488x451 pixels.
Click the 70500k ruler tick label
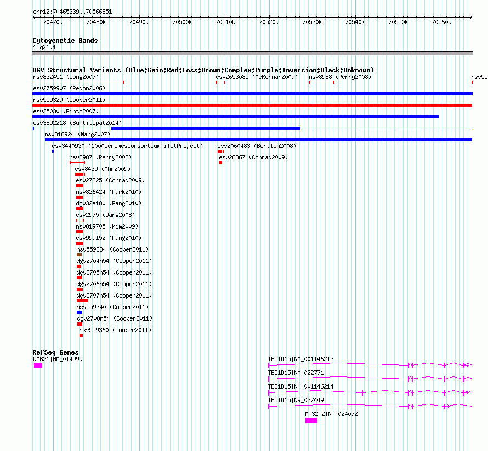click(x=182, y=22)
